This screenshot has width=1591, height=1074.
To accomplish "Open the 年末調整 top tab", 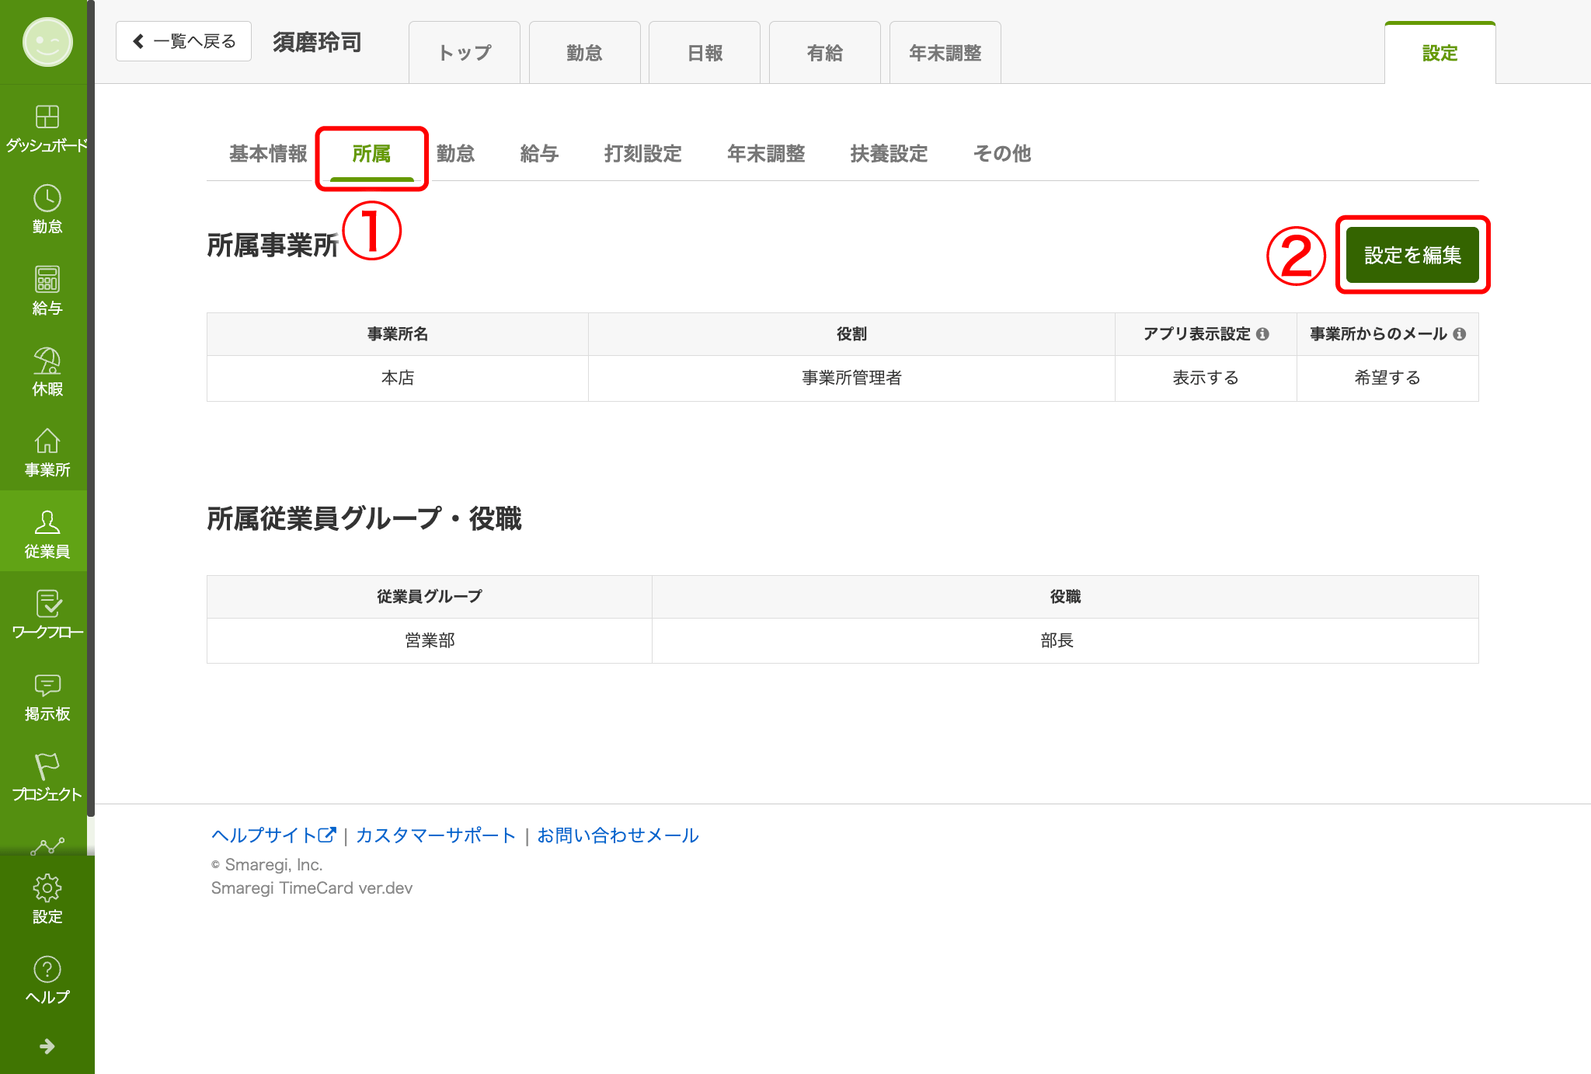I will click(945, 53).
